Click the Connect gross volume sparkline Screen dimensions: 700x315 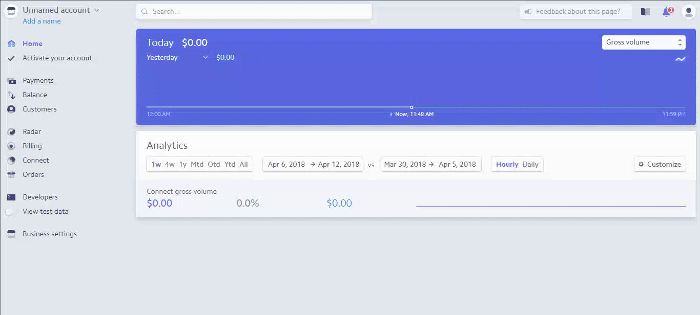(551, 207)
